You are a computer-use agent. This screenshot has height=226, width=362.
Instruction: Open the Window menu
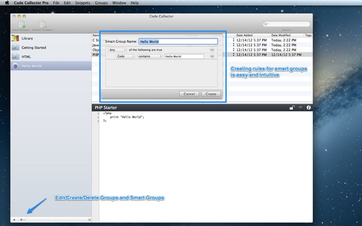tap(119, 3)
